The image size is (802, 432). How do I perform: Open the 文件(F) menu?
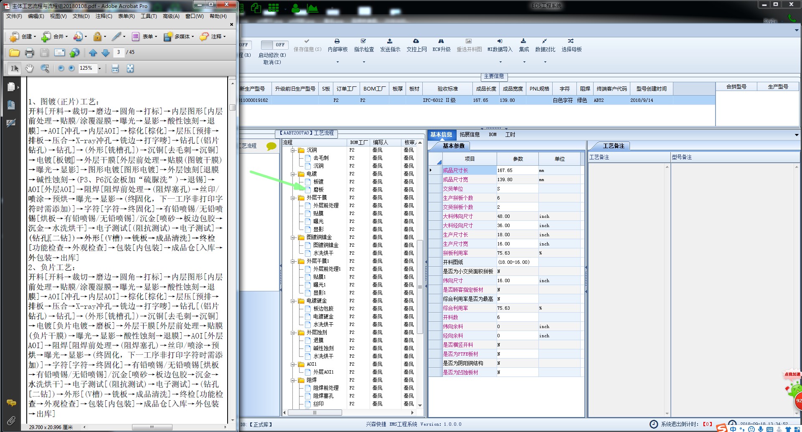point(14,16)
